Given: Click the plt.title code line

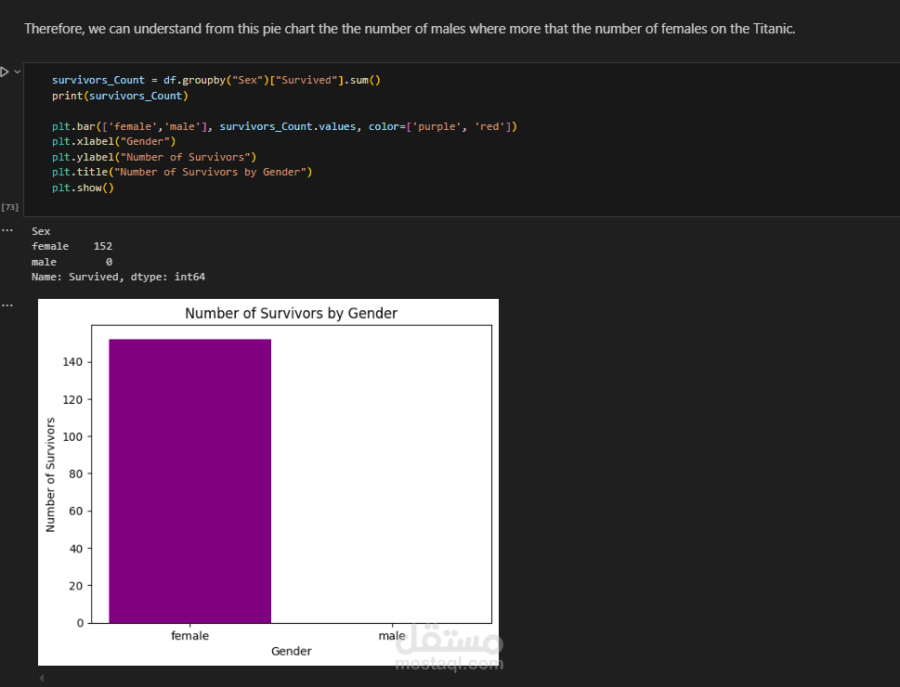Looking at the screenshot, I should point(182,172).
